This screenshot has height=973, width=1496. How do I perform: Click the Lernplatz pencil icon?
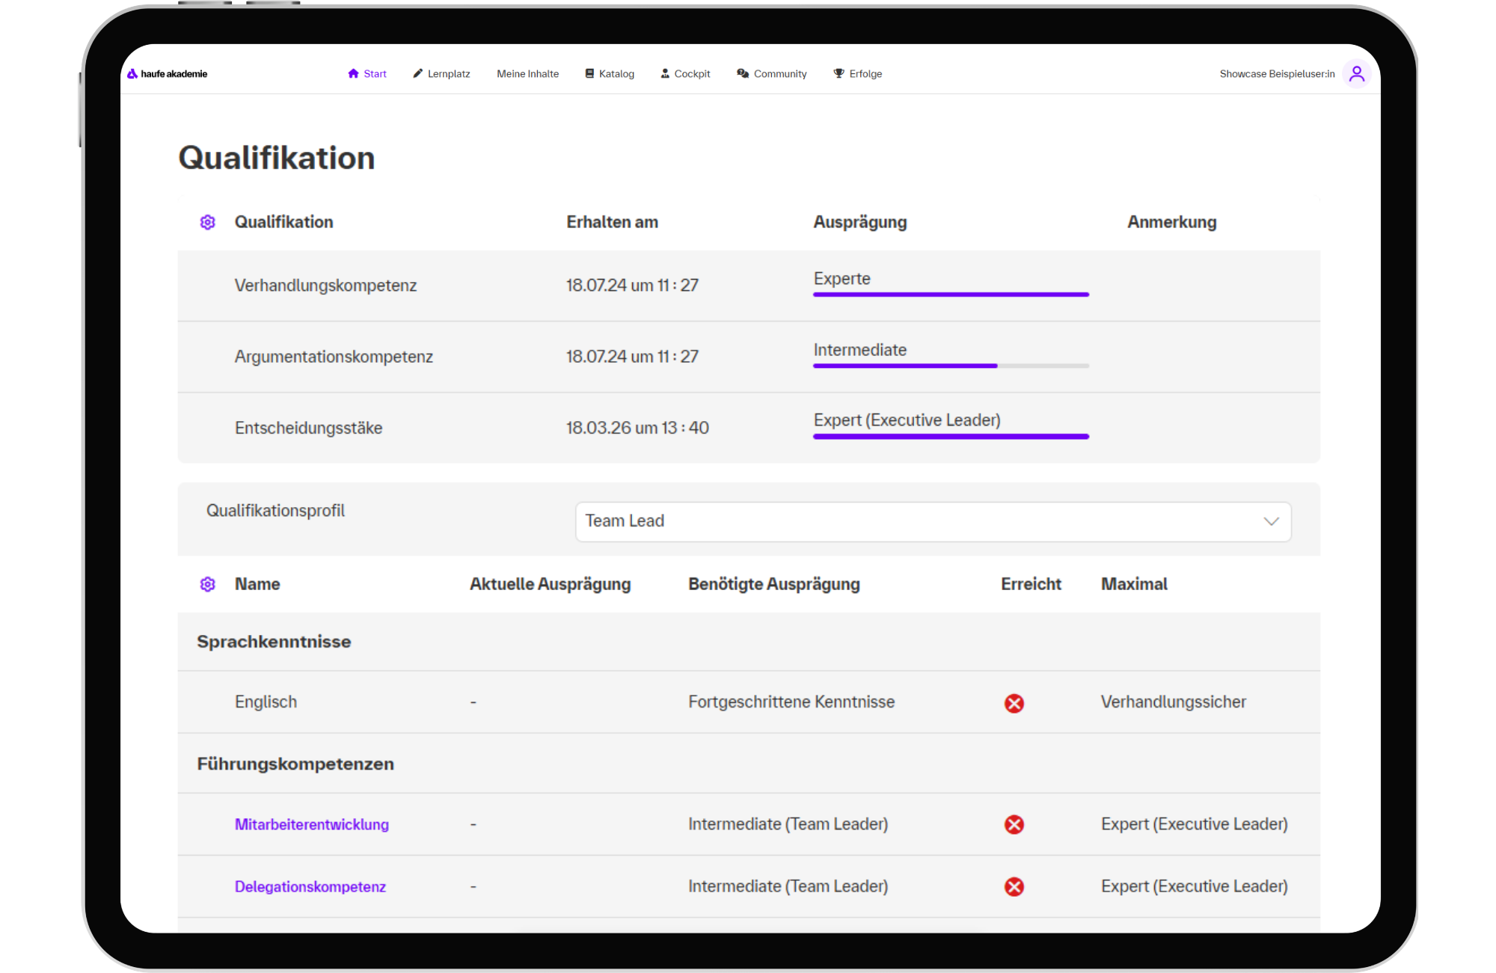click(417, 73)
